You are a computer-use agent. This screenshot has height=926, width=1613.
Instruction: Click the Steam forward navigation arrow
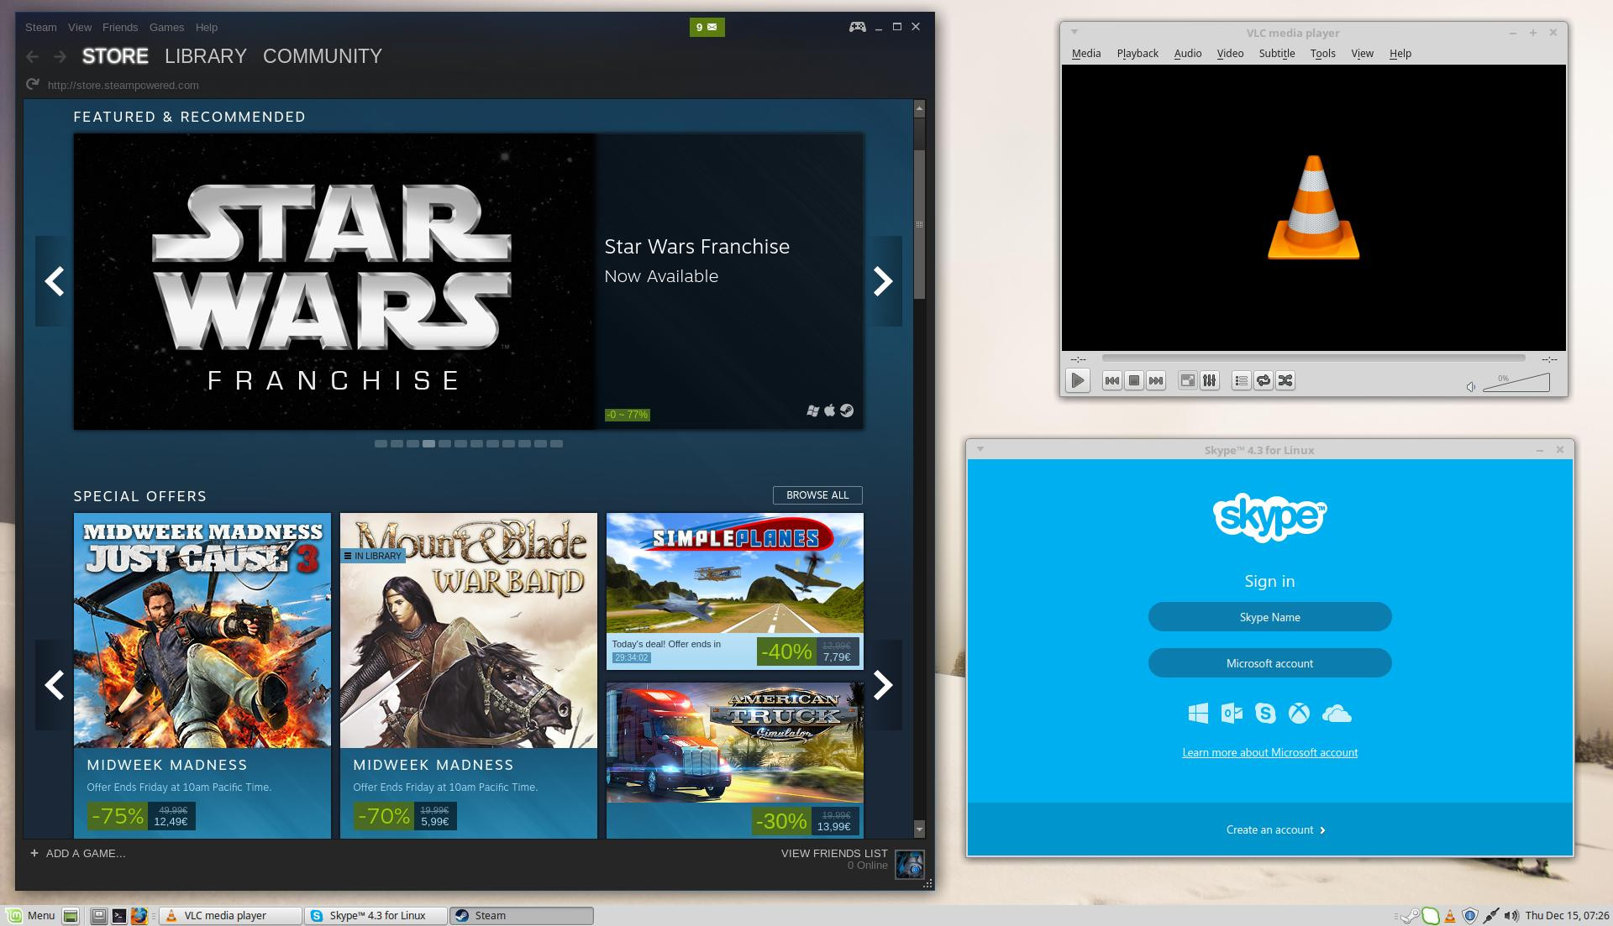(60, 56)
